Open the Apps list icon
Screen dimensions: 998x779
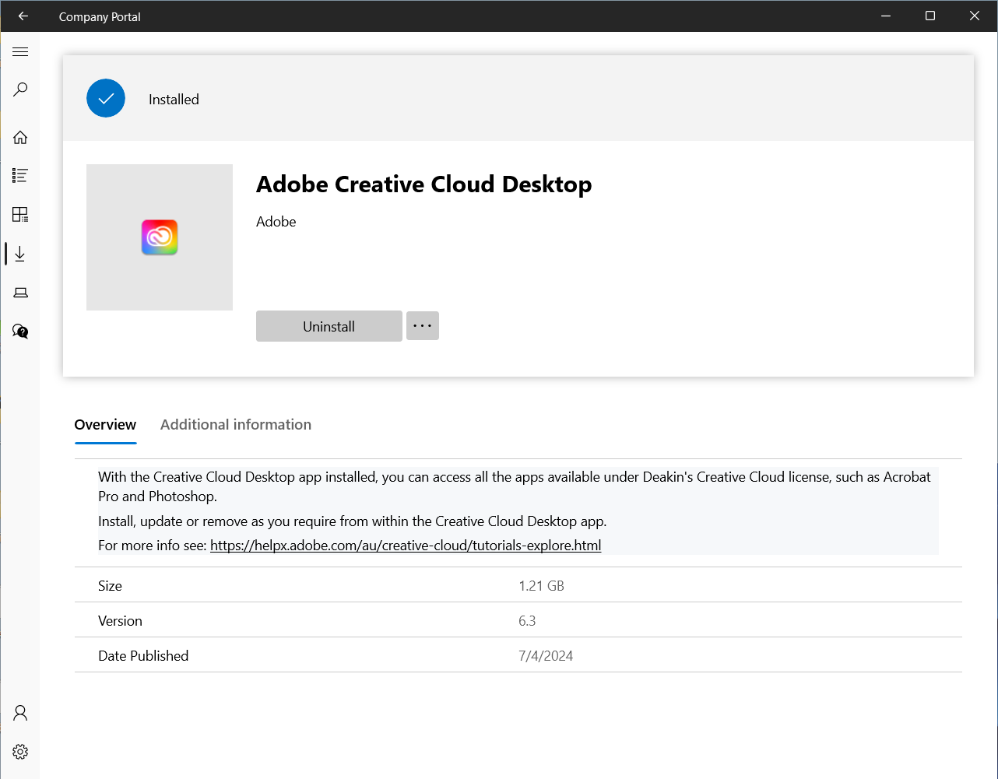pyautogui.click(x=20, y=175)
